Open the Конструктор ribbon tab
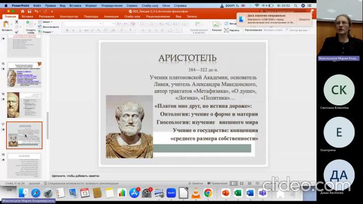Viewport: 363px width, 204px height. (69, 16)
